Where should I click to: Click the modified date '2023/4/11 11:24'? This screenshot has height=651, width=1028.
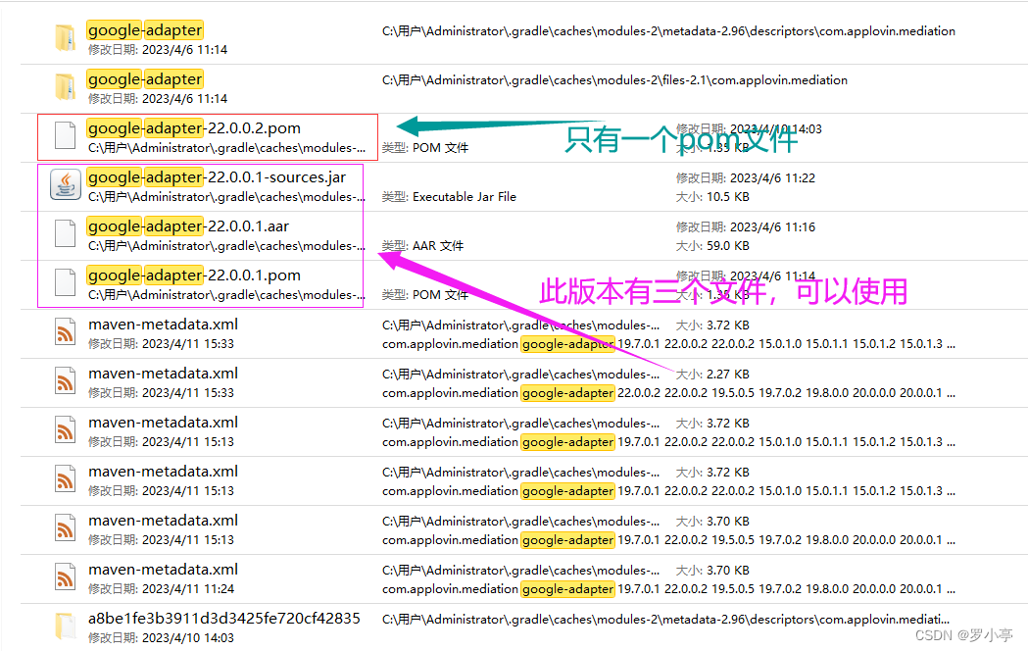[187, 588]
